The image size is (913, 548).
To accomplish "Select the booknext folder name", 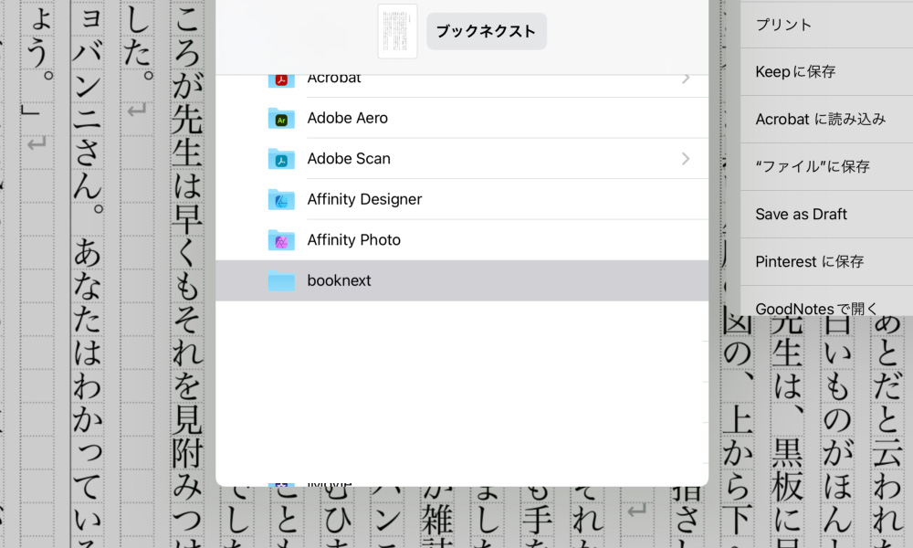I will [339, 280].
